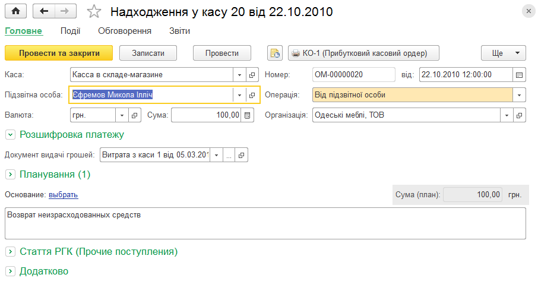Open form for Каса field value

(252, 75)
